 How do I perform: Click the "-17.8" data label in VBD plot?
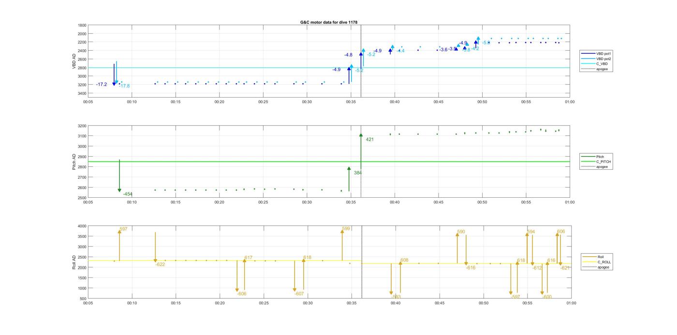[x=124, y=86]
